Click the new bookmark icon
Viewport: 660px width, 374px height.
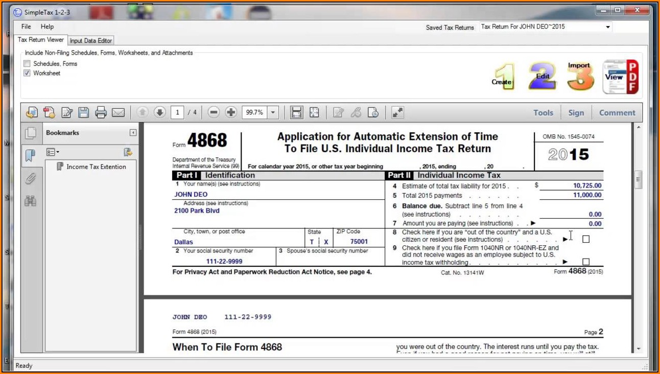point(128,152)
